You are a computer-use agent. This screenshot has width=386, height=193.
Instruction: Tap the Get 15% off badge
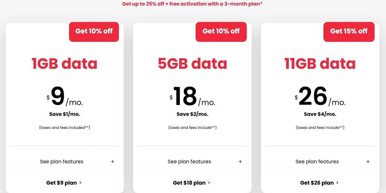click(349, 31)
